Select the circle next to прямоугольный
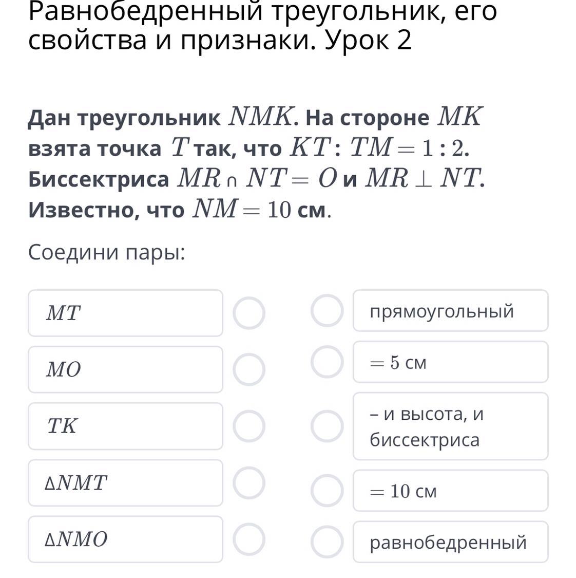This screenshot has width=576, height=578. click(x=327, y=311)
